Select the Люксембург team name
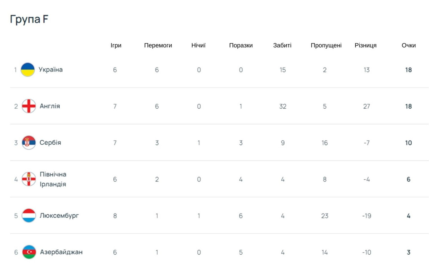Screen dimensions: 429x279 (59, 216)
